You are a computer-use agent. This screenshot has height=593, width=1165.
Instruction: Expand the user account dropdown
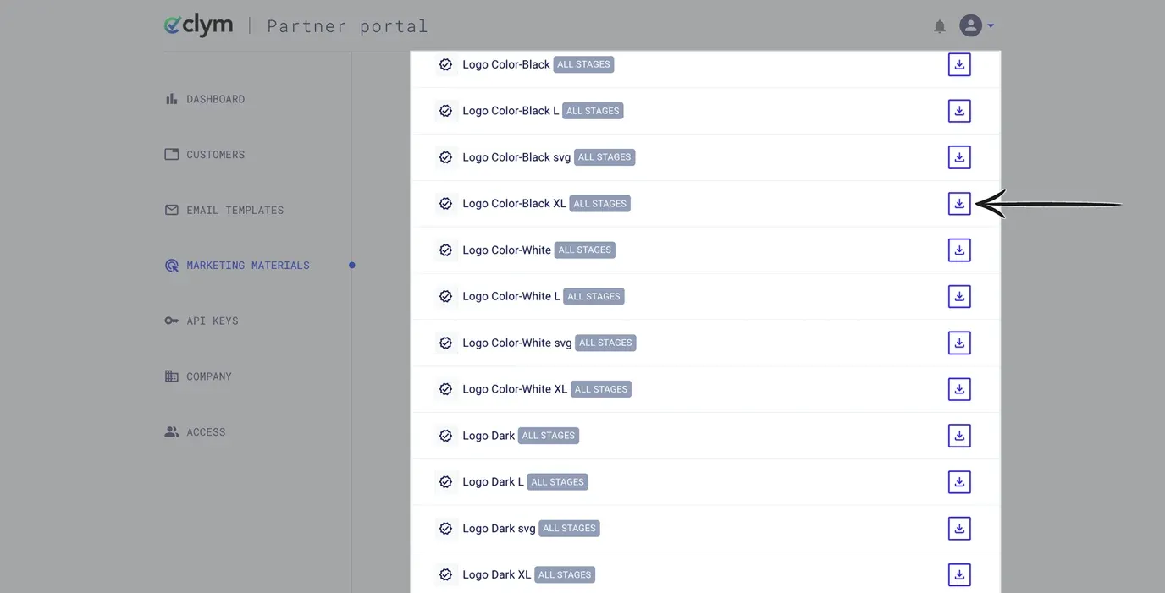[x=976, y=25]
